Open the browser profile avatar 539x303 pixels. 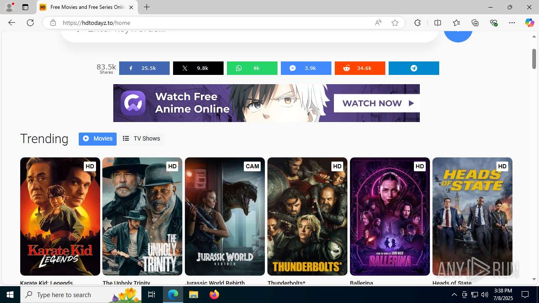pyautogui.click(x=9, y=7)
